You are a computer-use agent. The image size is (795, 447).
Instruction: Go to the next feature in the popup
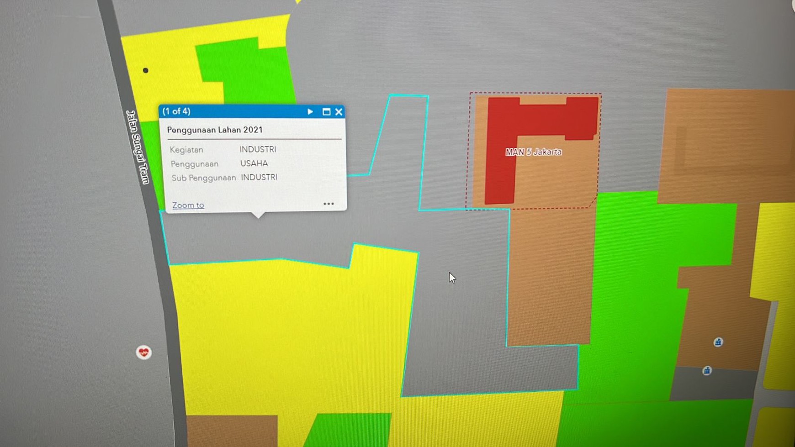(310, 111)
